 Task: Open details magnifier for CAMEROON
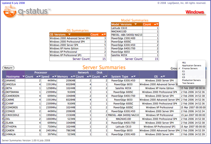coord(4,96)
